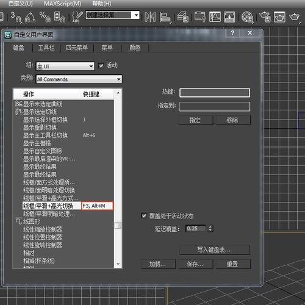Viewport: 305px width, 305px height.
Task: Click the 移除 button
Action: point(232,120)
